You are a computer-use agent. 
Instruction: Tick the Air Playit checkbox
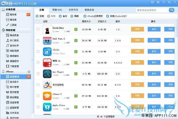[x=38, y=74]
